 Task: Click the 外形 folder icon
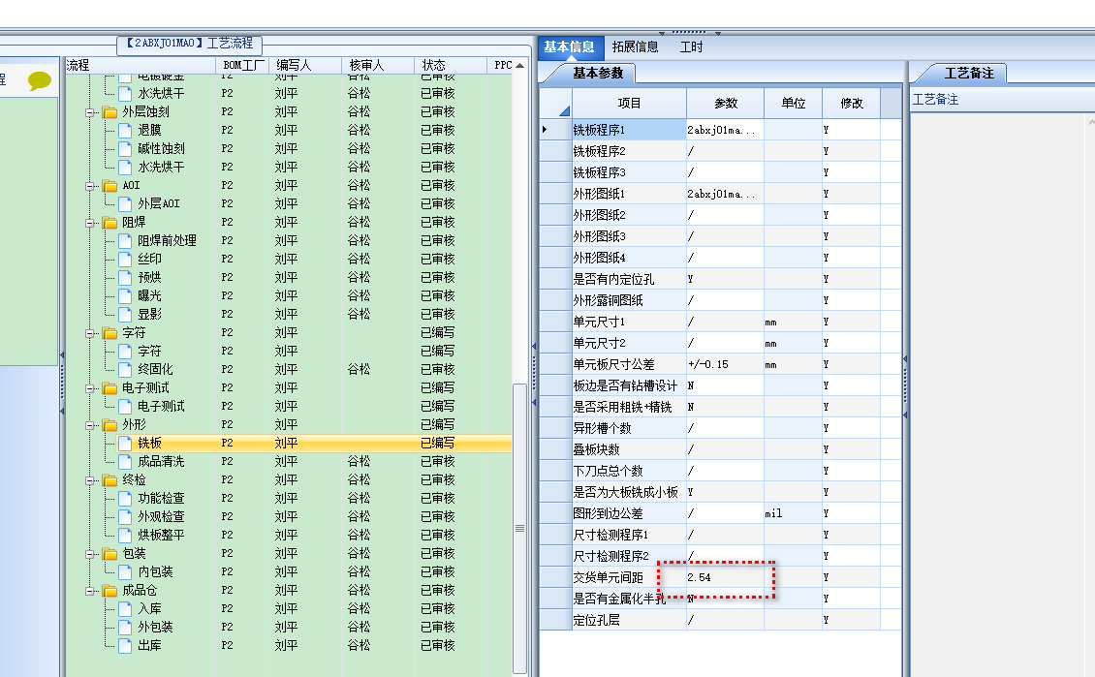tap(109, 425)
